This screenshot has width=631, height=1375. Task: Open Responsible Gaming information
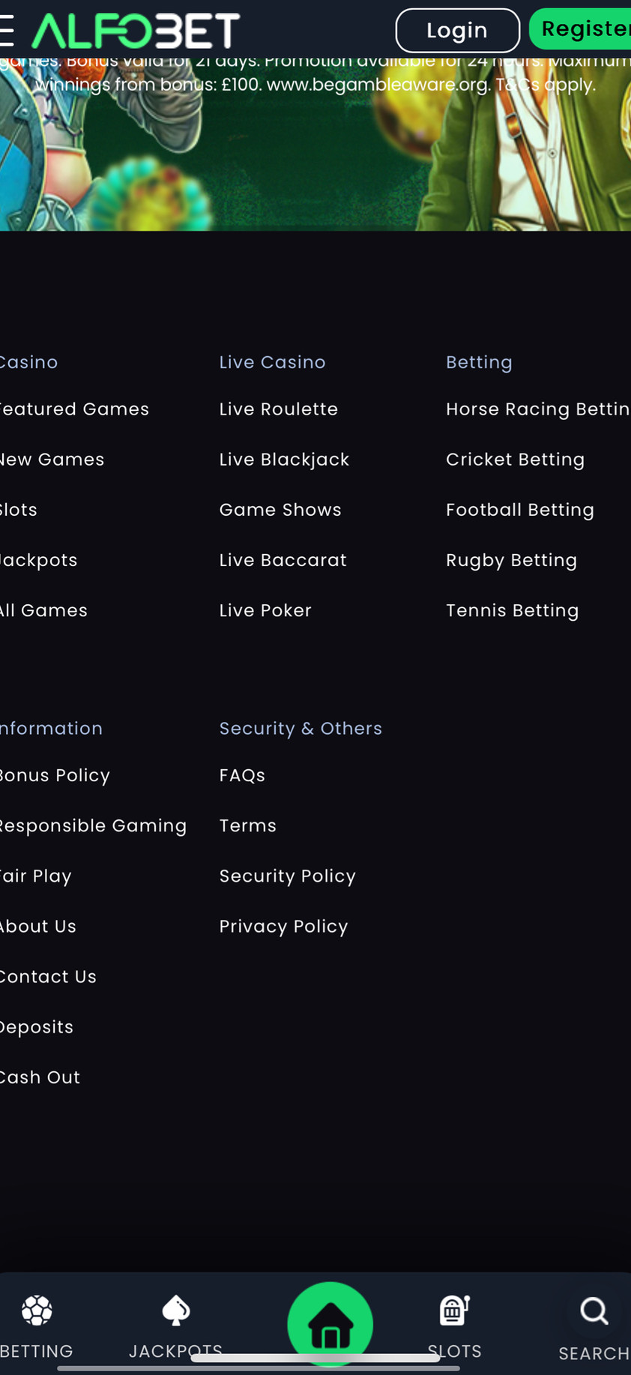pos(93,825)
